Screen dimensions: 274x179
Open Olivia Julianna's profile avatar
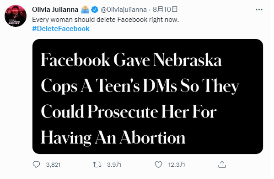16,16
